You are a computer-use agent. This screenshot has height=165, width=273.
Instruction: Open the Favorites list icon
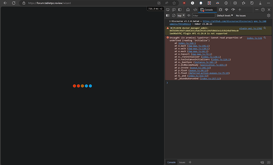click(x=243, y=3)
